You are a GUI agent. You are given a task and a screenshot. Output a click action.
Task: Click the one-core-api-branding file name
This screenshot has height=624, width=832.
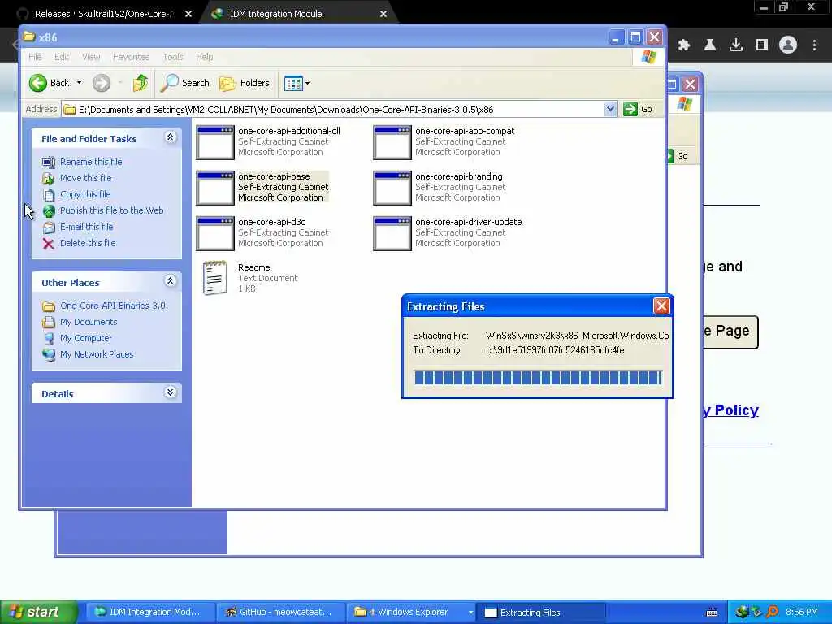click(458, 176)
